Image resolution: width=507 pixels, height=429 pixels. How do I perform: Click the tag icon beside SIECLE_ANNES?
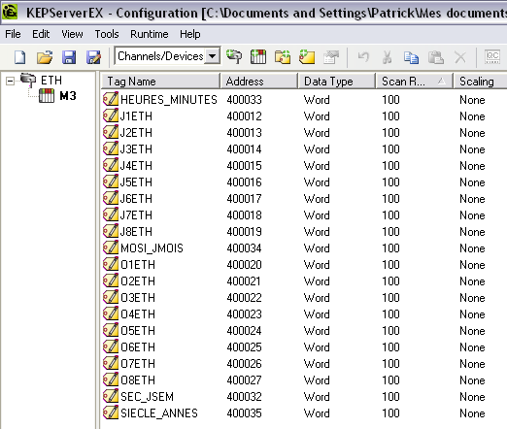[x=111, y=412]
